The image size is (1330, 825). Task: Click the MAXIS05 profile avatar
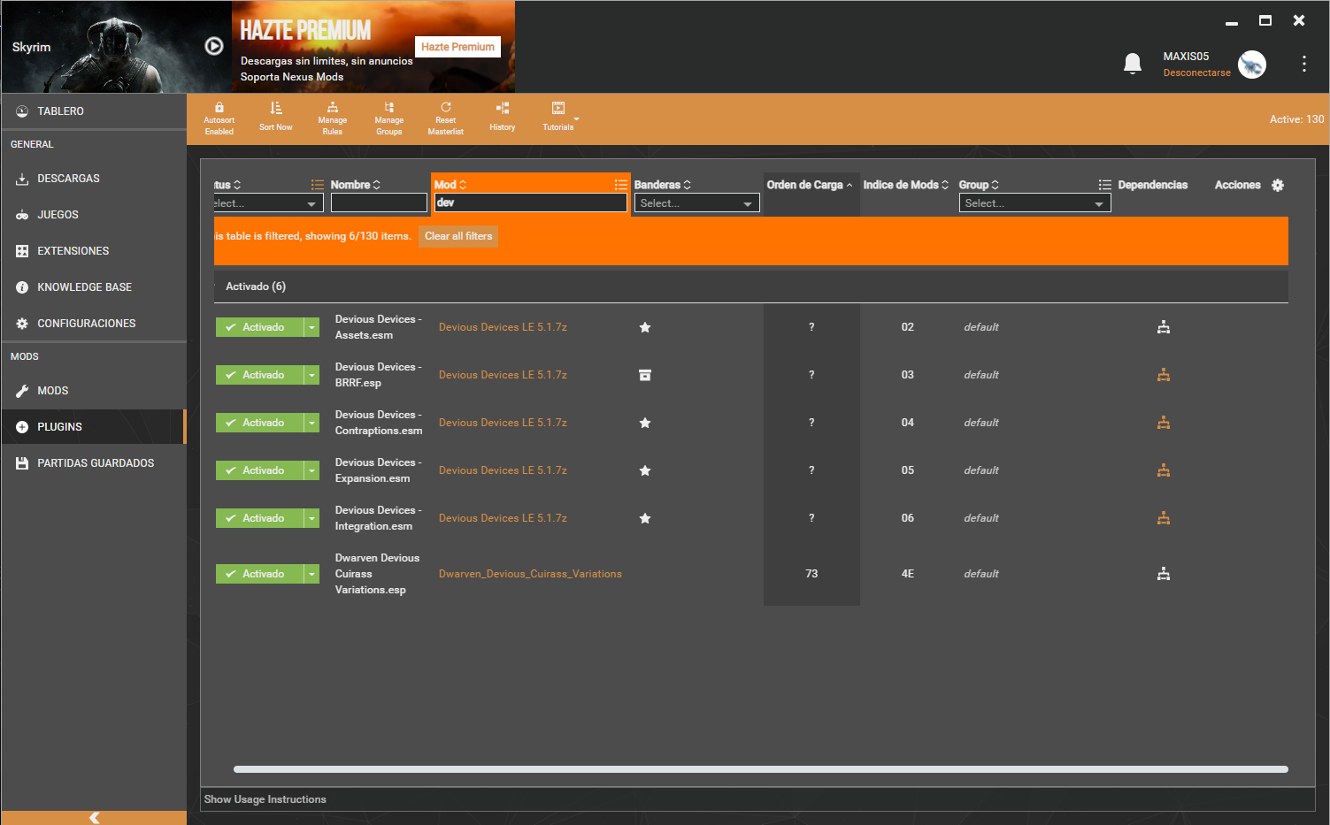(x=1251, y=65)
